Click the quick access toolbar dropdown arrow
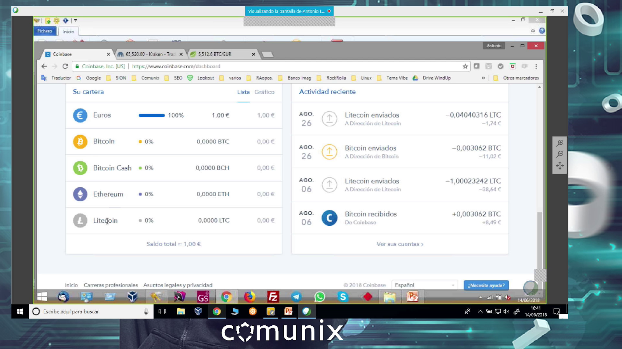 tap(75, 21)
